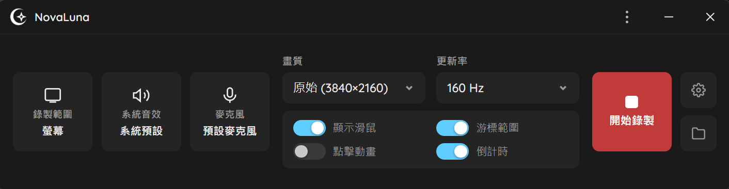Click the speaker icon for 系統音效

(141, 95)
